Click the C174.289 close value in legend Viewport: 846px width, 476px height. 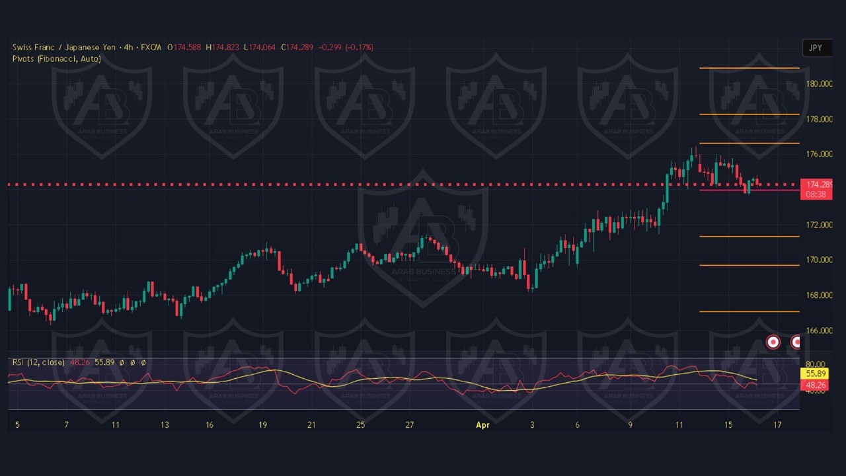tap(297, 48)
